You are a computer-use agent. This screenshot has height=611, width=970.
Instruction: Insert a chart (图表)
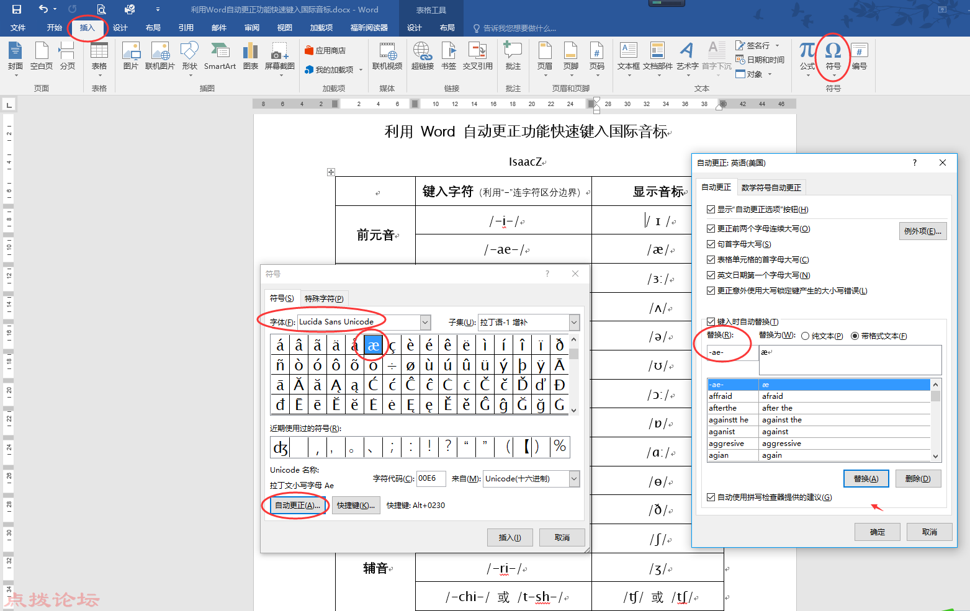(250, 56)
